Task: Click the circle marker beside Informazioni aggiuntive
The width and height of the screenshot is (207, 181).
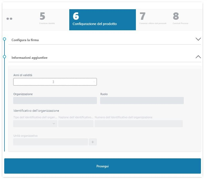Action: tap(4, 57)
